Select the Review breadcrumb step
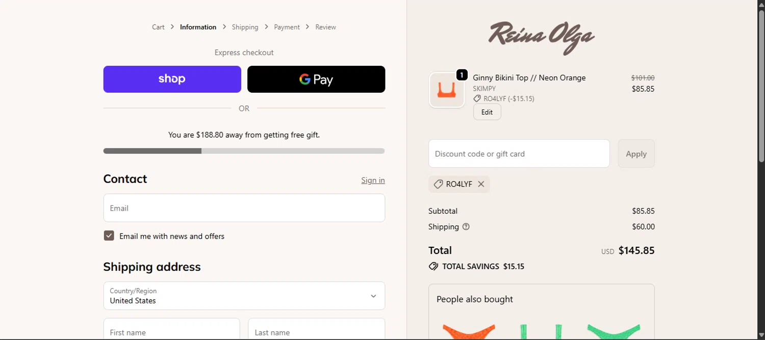 [325, 27]
